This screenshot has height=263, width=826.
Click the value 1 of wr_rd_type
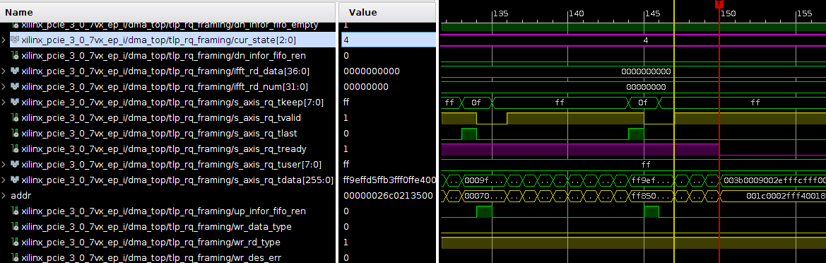(346, 242)
